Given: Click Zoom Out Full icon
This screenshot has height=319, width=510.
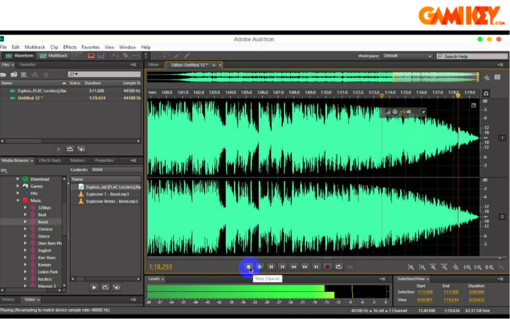Looking at the screenshot, I should point(455,267).
